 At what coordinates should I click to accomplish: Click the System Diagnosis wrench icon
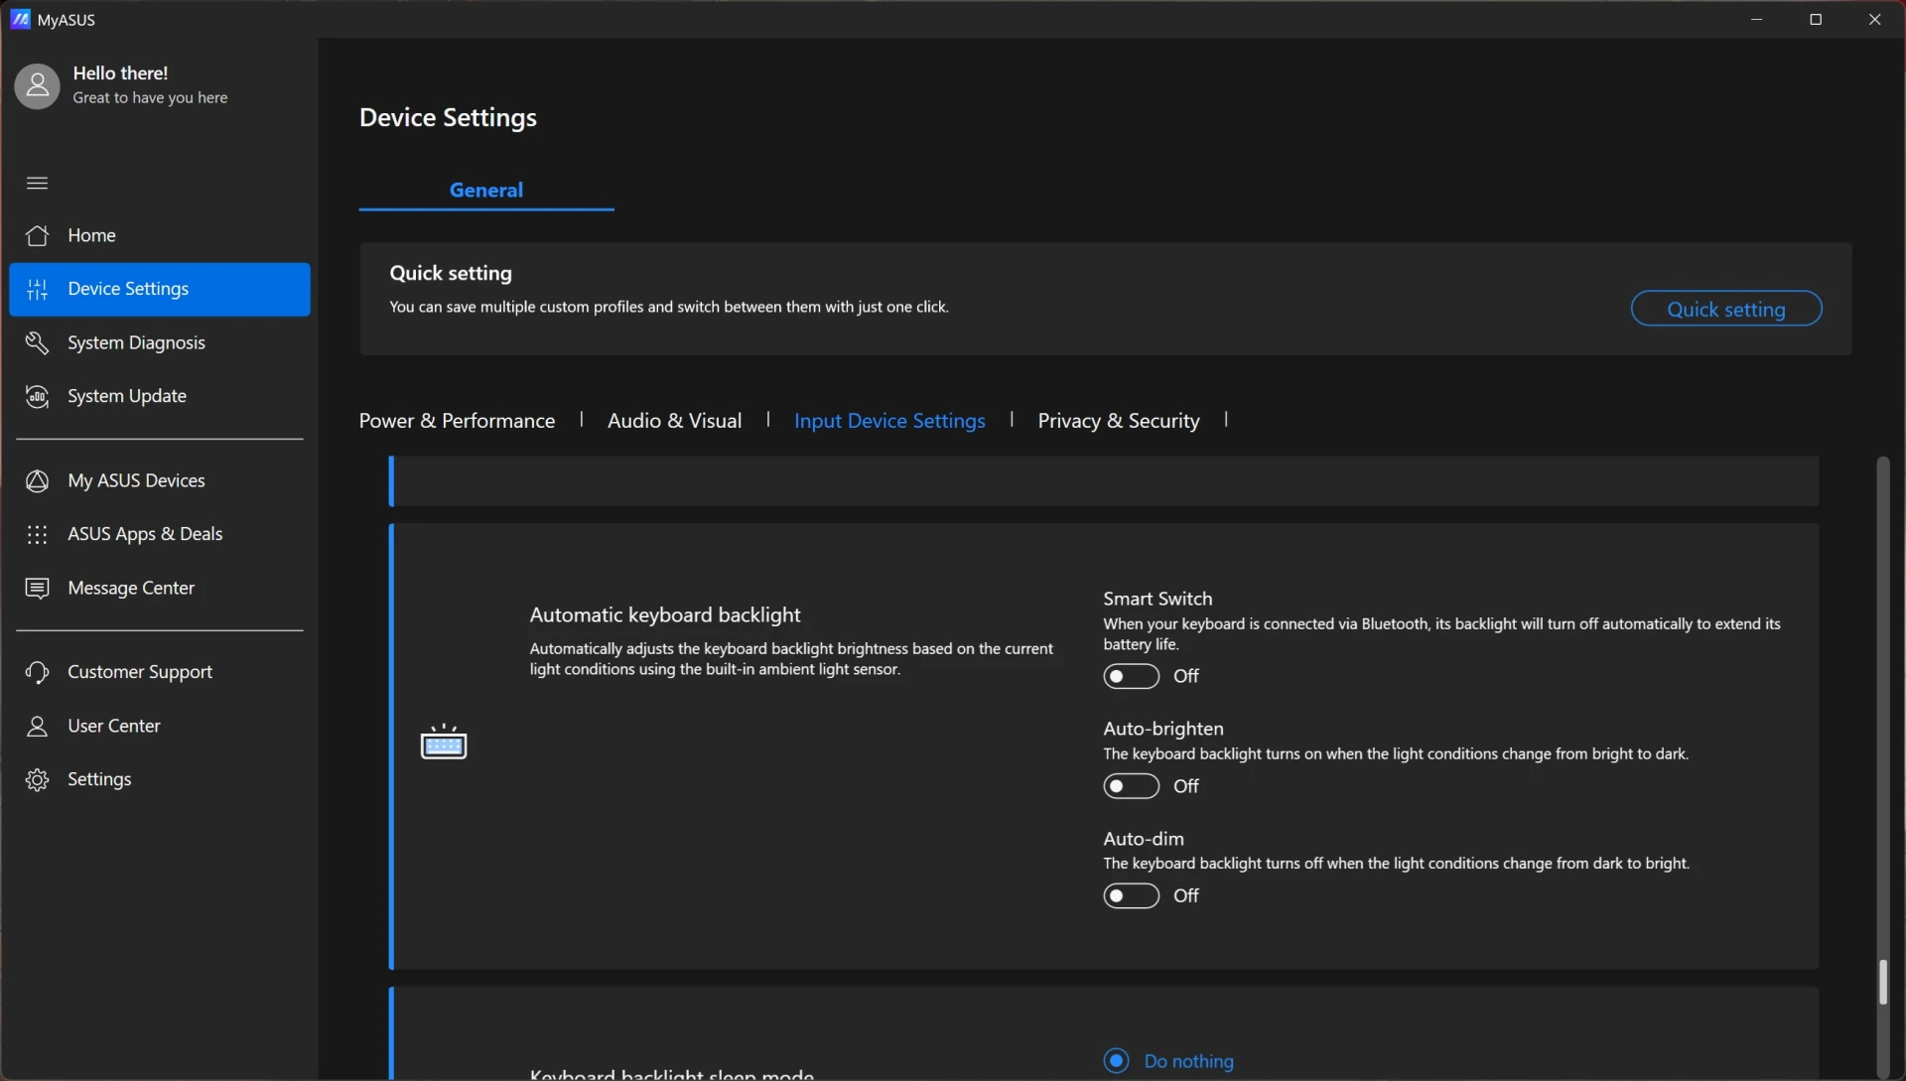pos(37,342)
